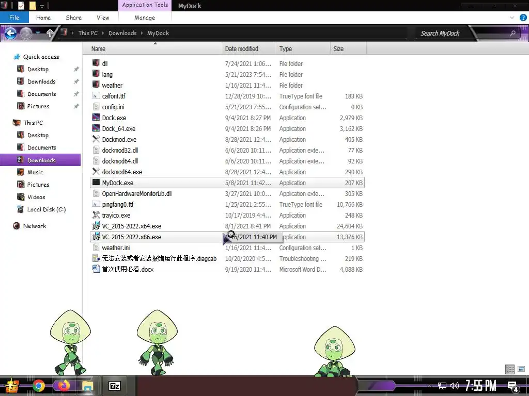
Task: Open the notification center icon
Action: click(x=513, y=386)
